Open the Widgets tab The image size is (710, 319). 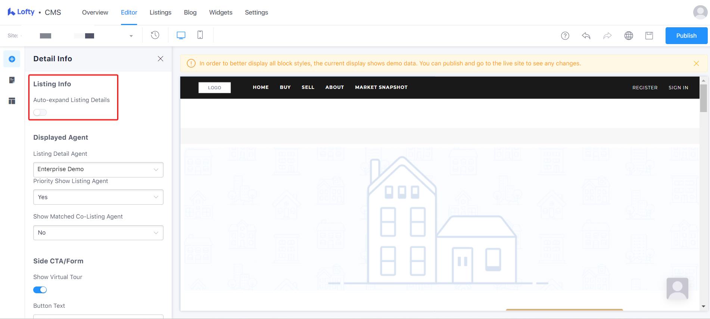pyautogui.click(x=221, y=12)
